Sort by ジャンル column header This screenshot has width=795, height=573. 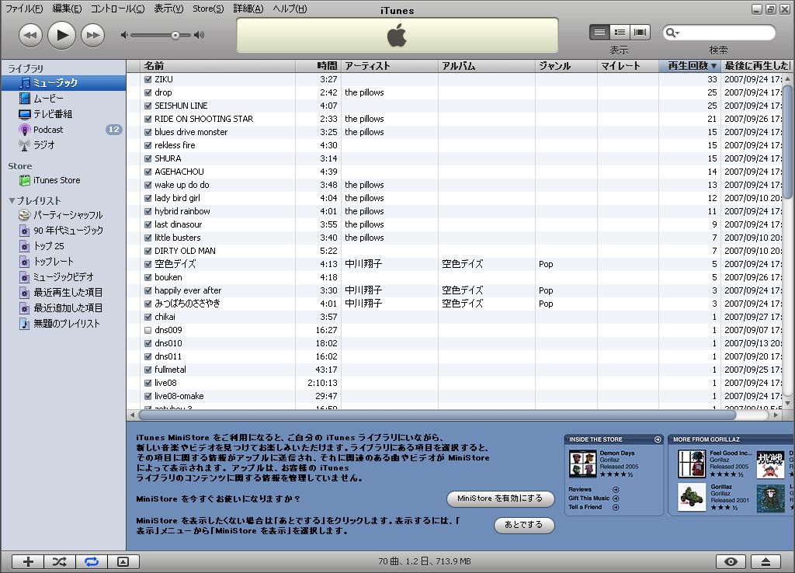pyautogui.click(x=566, y=66)
